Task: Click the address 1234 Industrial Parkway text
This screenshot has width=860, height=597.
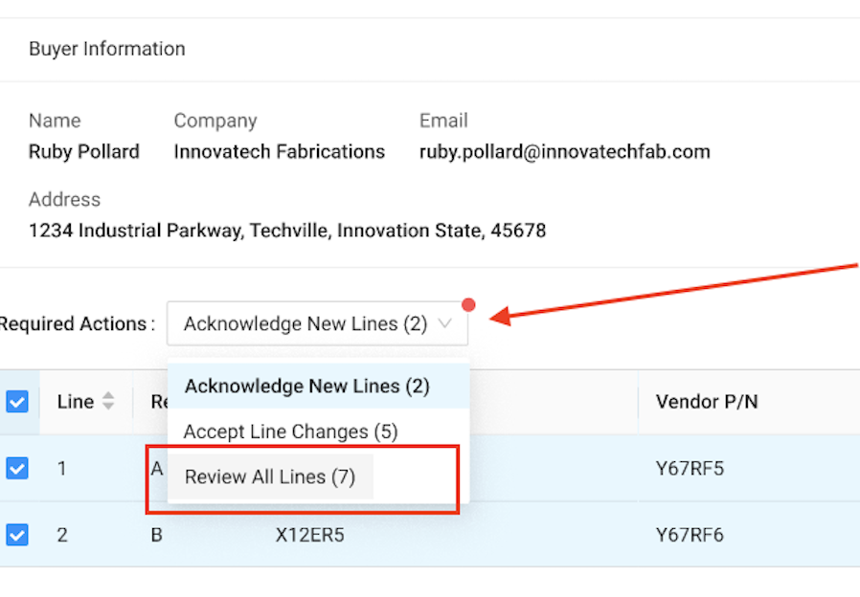Action: tap(287, 231)
